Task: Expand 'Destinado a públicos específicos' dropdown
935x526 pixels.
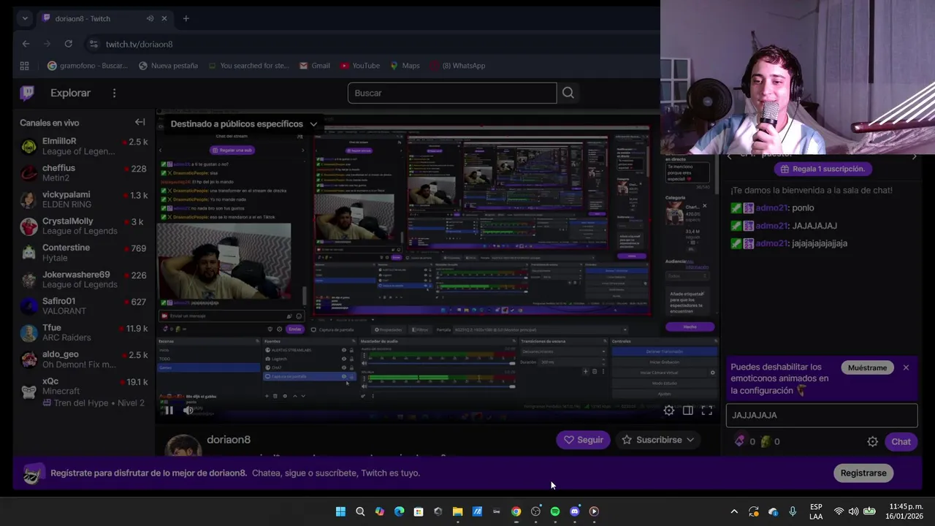Action: pyautogui.click(x=244, y=123)
